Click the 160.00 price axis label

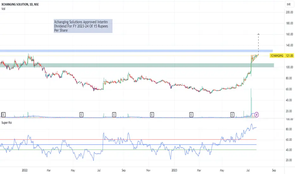click(x=289, y=34)
